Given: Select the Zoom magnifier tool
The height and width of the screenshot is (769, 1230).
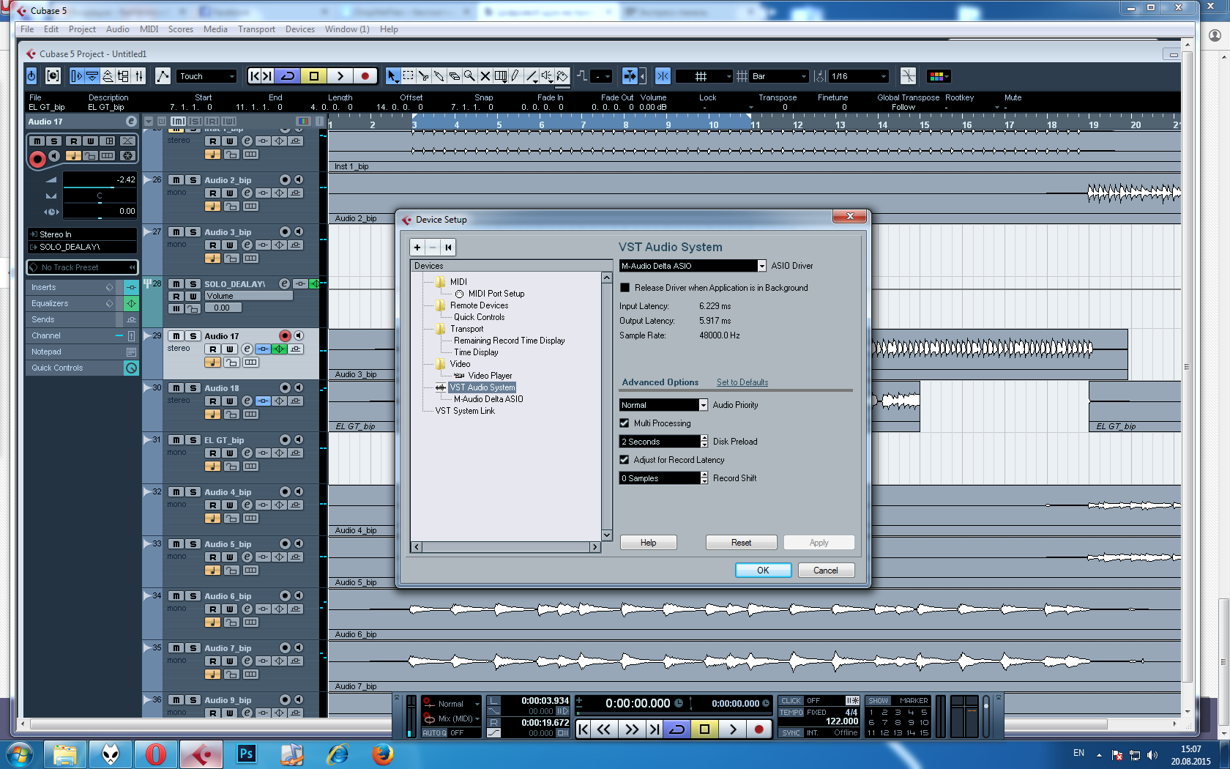Looking at the screenshot, I should pyautogui.click(x=469, y=75).
